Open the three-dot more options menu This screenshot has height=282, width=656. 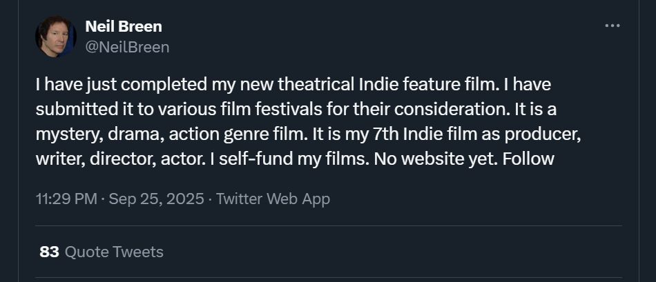tap(612, 26)
